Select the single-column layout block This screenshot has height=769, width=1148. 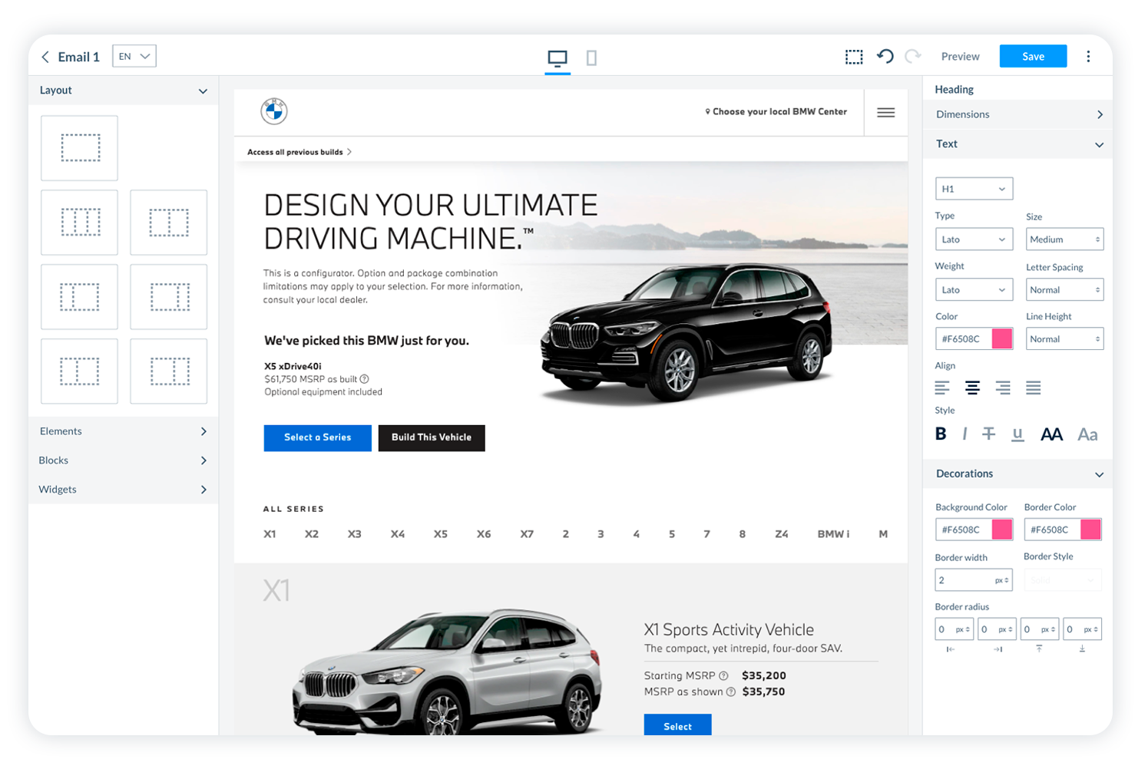pyautogui.click(x=80, y=148)
